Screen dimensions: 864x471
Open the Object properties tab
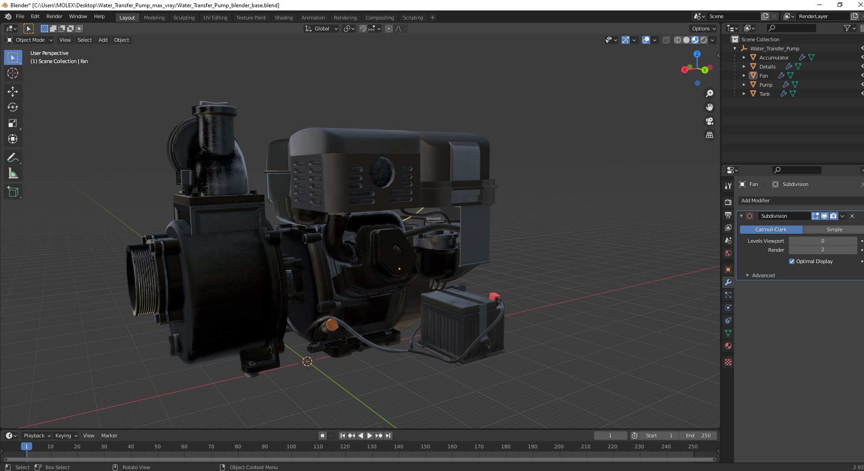click(728, 270)
